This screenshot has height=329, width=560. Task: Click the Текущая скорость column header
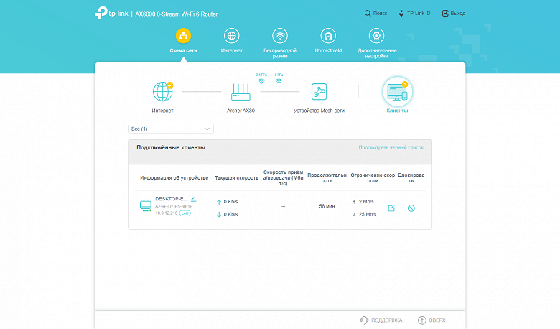click(x=236, y=177)
